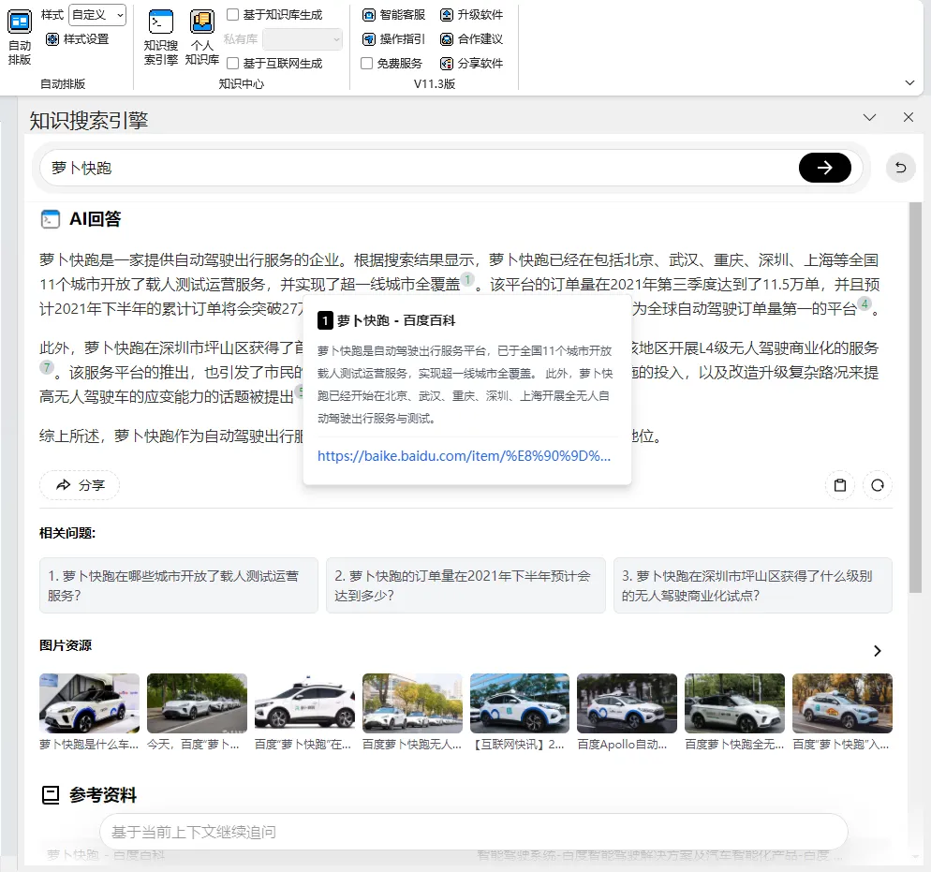Click the 参考资料 book icon
The image size is (931, 872).
(51, 795)
